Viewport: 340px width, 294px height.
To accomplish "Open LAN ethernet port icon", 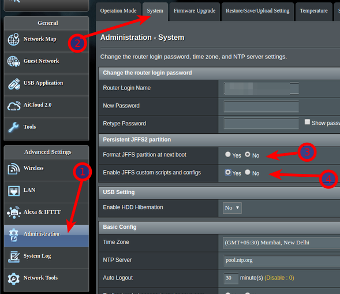I will pyautogui.click(x=14, y=191).
